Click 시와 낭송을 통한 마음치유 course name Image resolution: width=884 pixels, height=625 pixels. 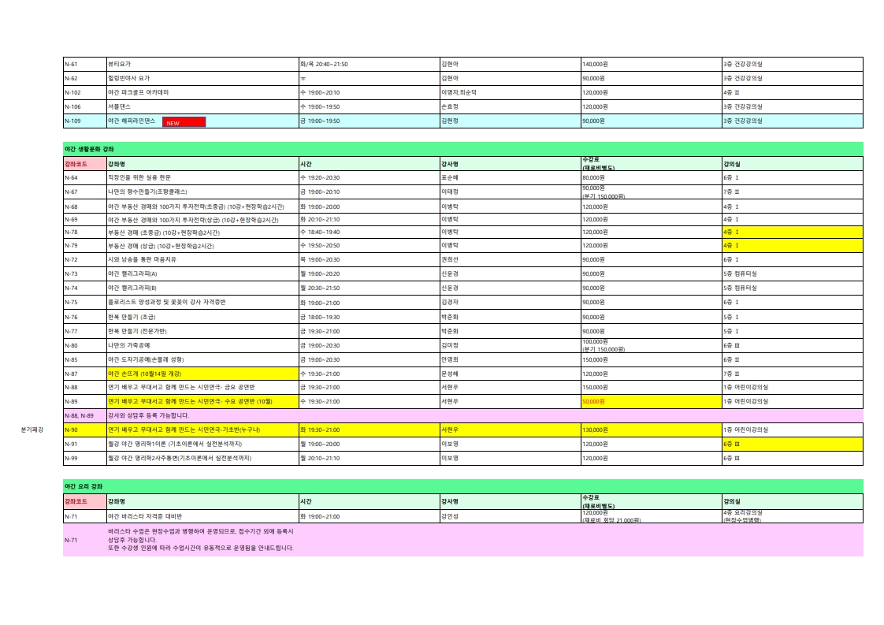142,260
